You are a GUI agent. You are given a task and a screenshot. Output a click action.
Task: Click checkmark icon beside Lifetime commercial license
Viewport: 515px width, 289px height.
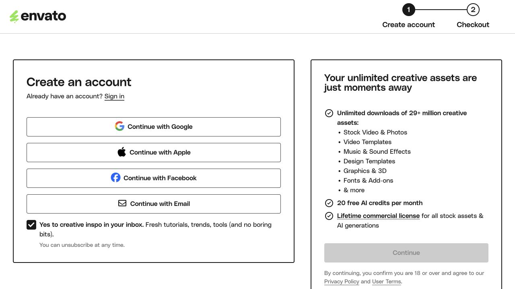329,216
